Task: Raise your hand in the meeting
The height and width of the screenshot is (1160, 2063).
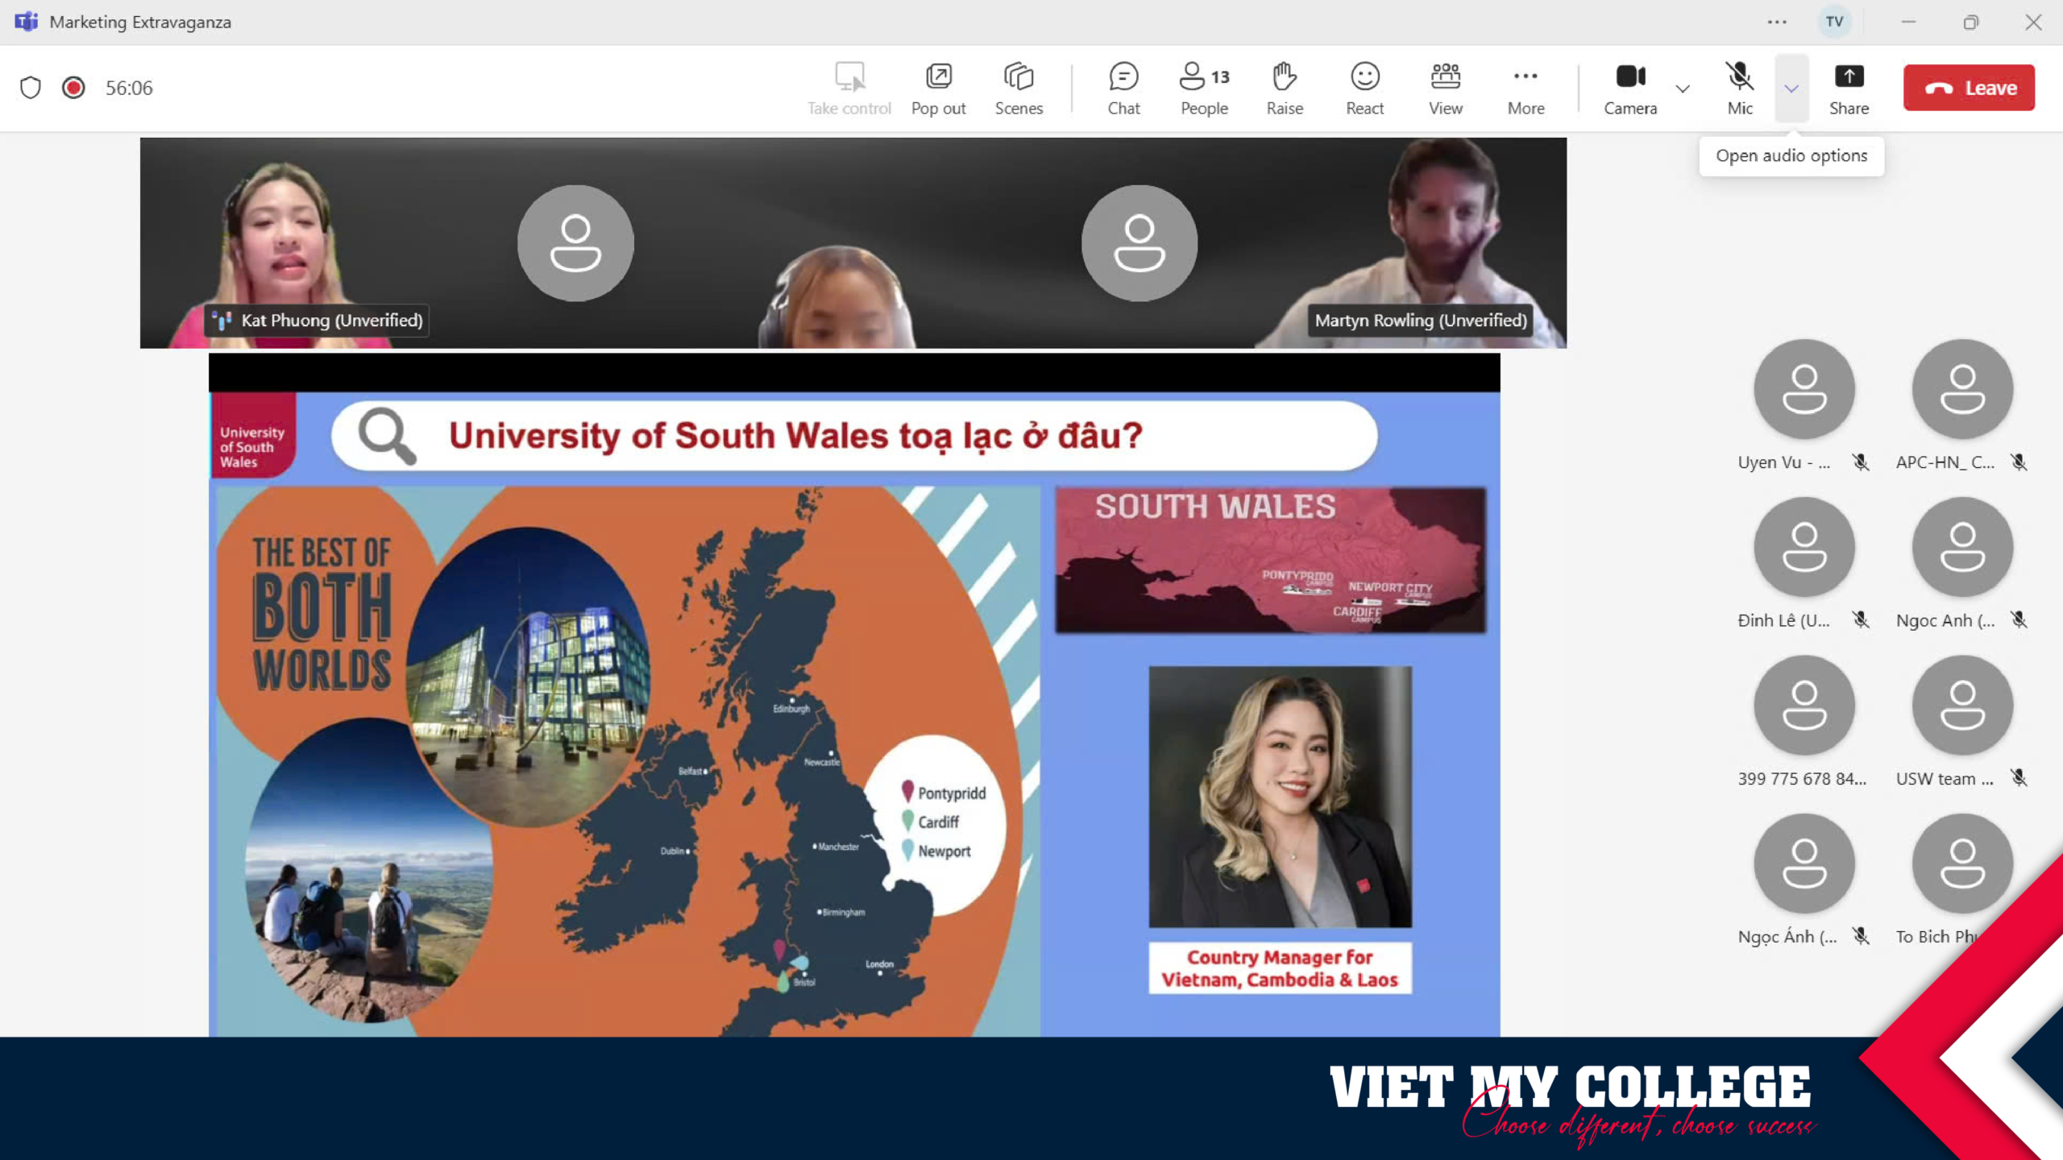Action: coord(1285,88)
